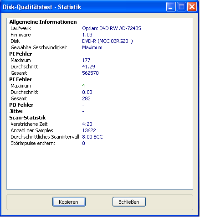Click the Scanintervall value 8.00 ECC
The image size is (200, 217).
coord(92,137)
